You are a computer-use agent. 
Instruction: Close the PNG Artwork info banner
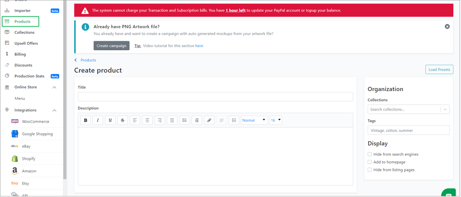click(447, 27)
